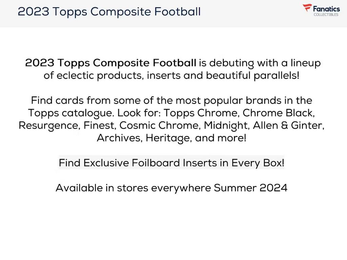
Task: Click the slide title in the header
Action: pyautogui.click(x=109, y=12)
